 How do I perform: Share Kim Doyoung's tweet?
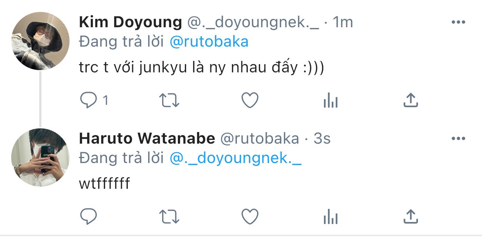[x=410, y=100]
